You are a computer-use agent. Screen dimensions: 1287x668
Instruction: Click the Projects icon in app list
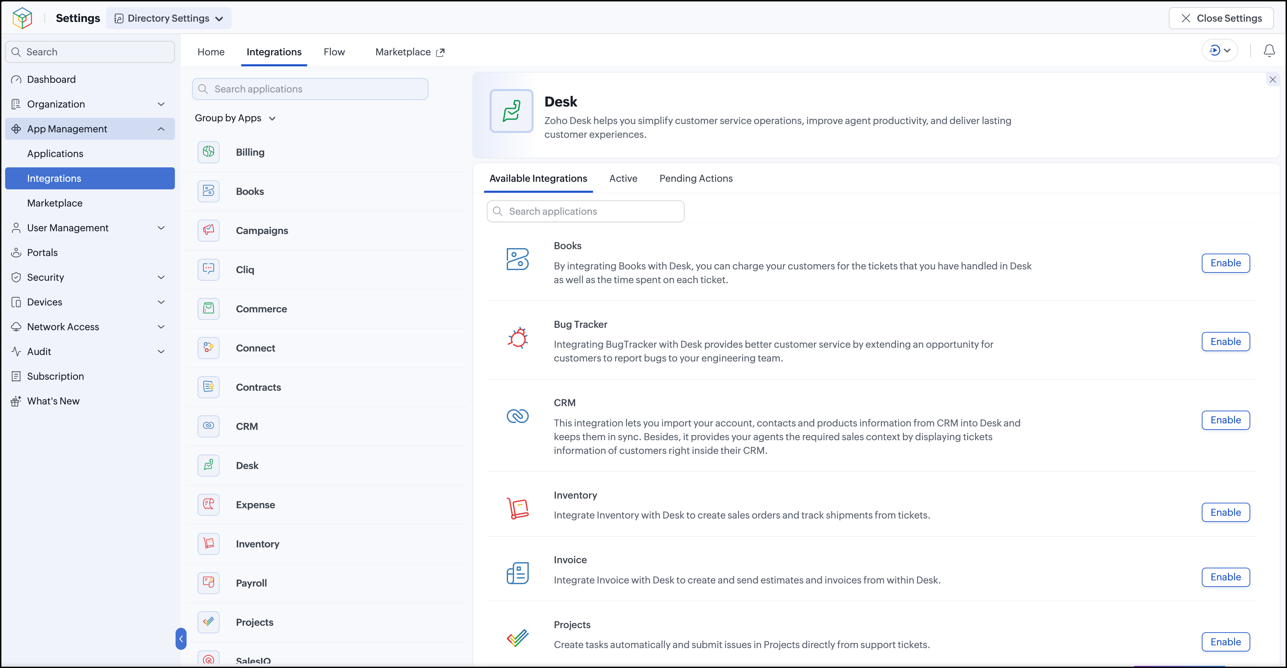click(208, 622)
